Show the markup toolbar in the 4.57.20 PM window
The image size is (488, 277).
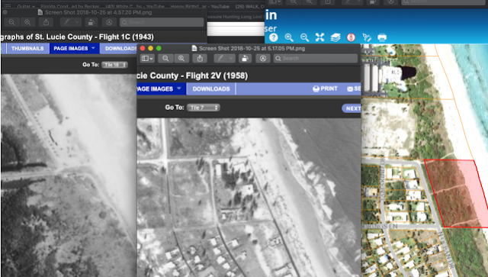(x=109, y=22)
